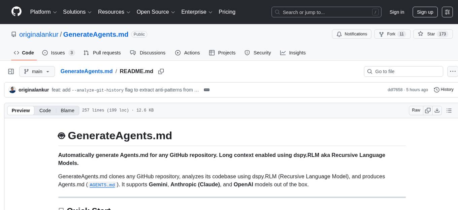This screenshot has height=210, width=458.
Task: Enable notifications for this repository
Action: pyautogui.click(x=352, y=34)
